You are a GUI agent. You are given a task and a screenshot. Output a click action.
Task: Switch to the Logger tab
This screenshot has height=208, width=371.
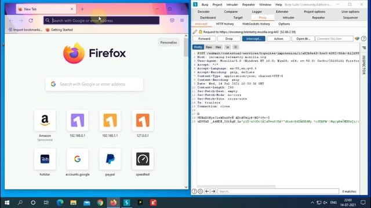(257, 12)
